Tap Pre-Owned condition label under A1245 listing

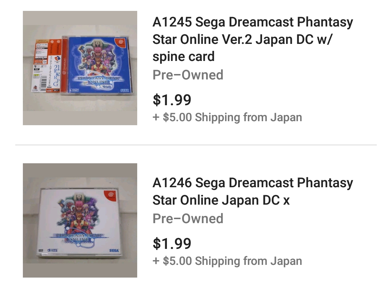point(188,75)
